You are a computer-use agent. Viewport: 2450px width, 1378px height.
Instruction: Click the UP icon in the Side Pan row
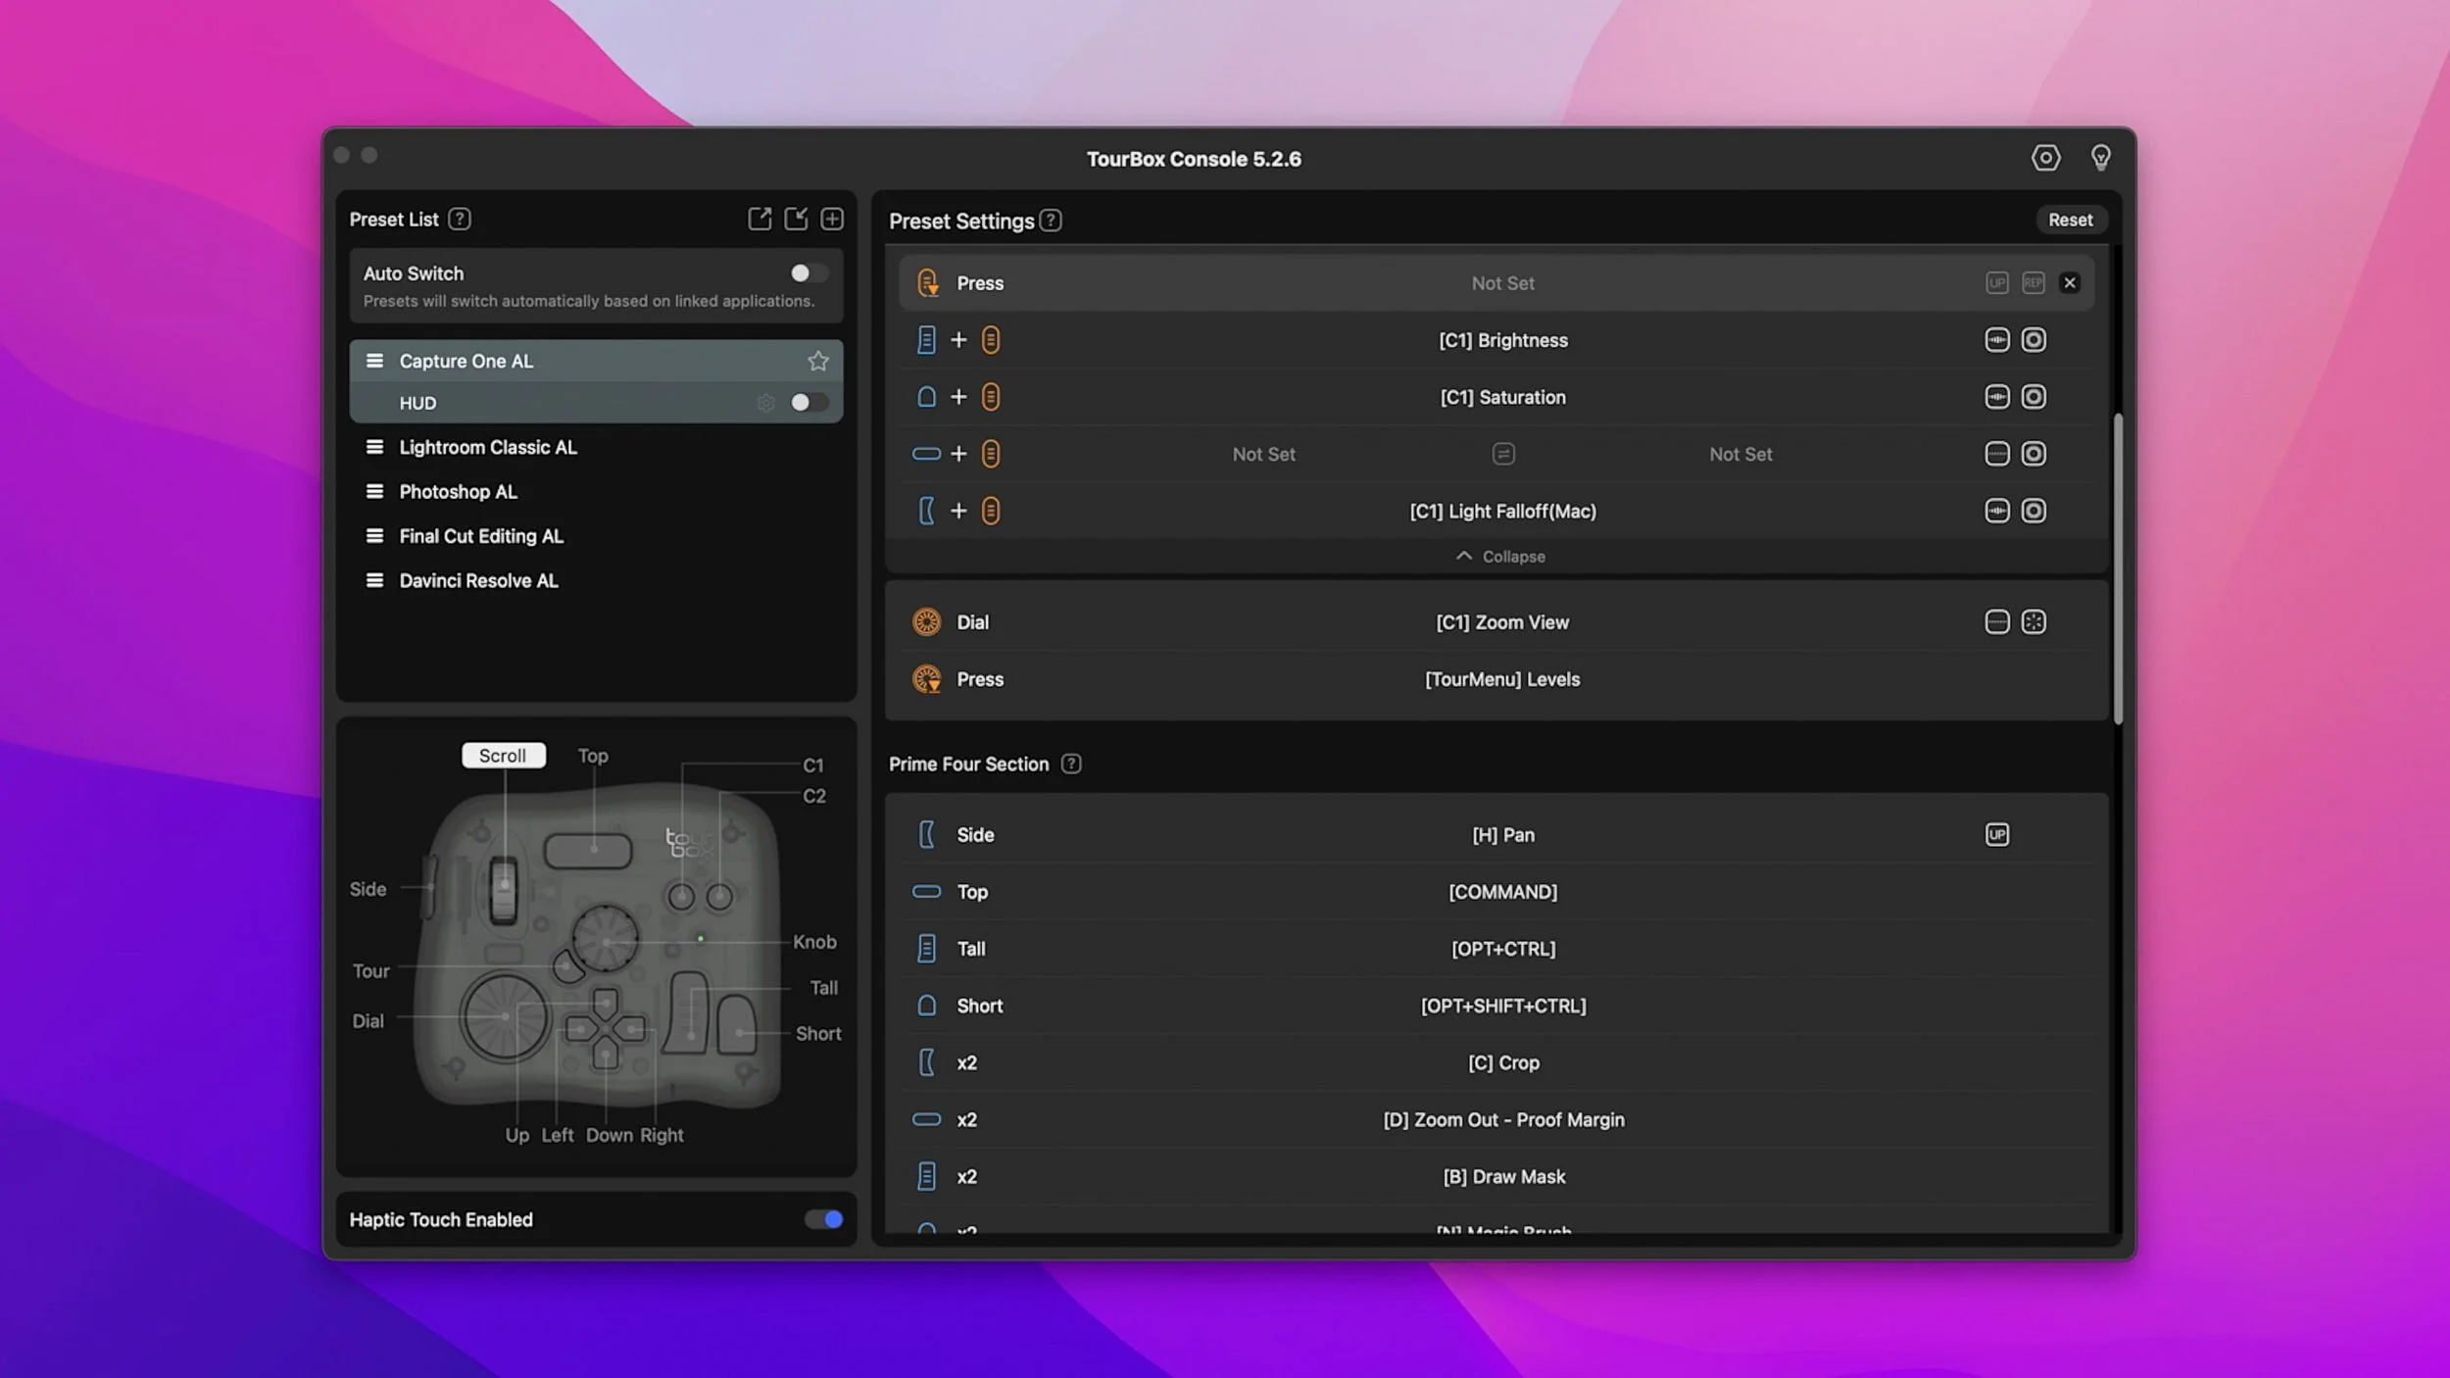1997,835
